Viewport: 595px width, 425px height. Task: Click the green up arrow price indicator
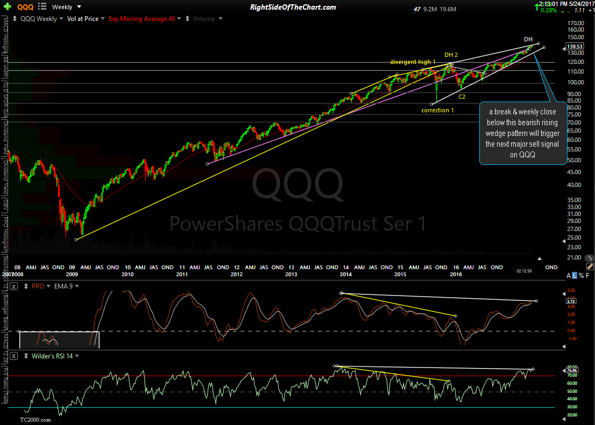(x=538, y=6)
